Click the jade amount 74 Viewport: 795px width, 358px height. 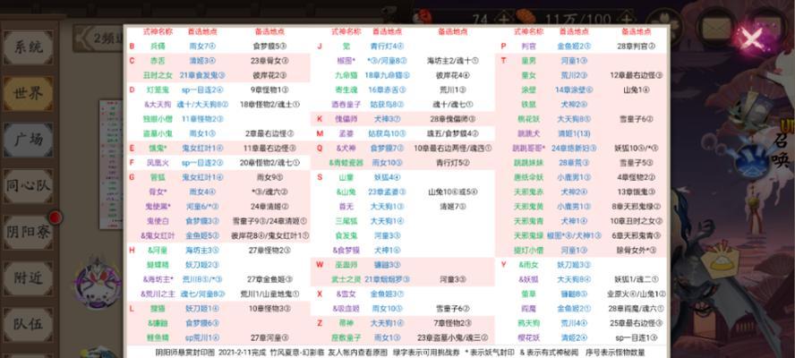pyautogui.click(x=480, y=20)
